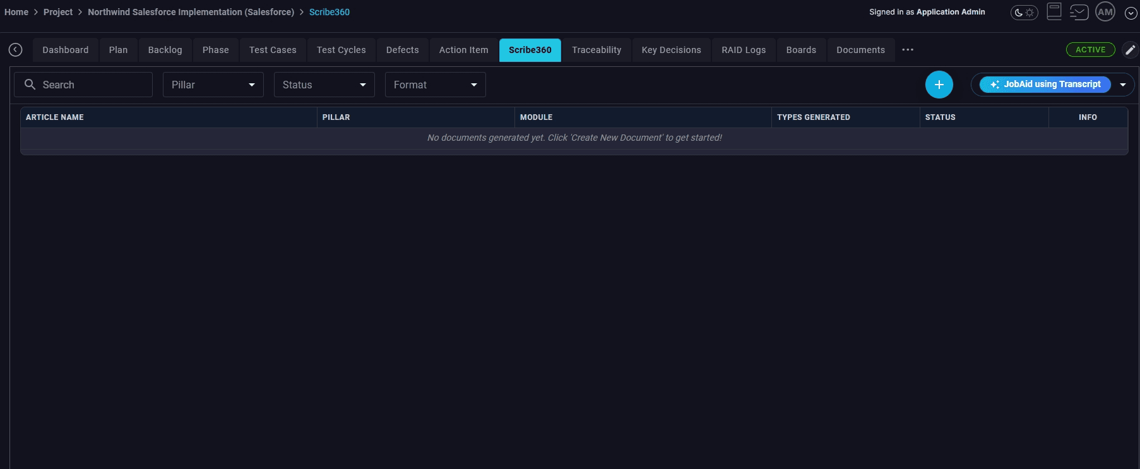Click the pencil edit project icon
This screenshot has height=469, width=1140.
1131,50
